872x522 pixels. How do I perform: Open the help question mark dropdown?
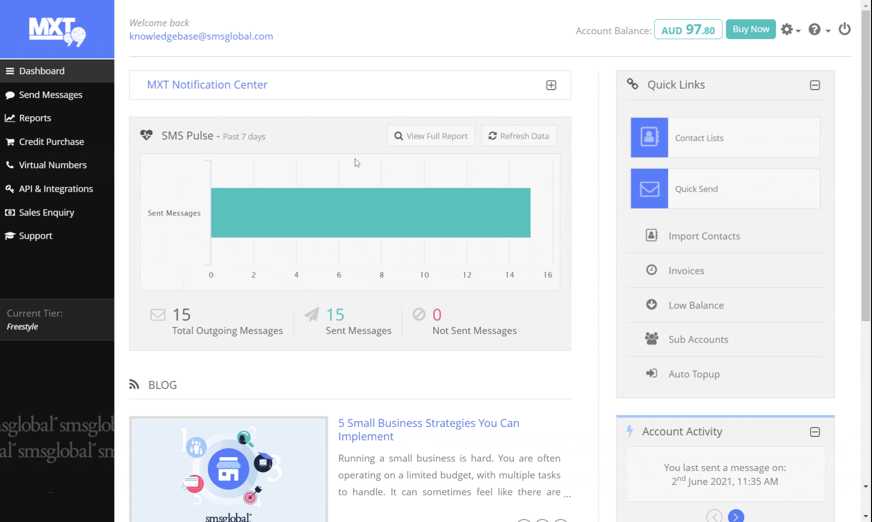818,30
